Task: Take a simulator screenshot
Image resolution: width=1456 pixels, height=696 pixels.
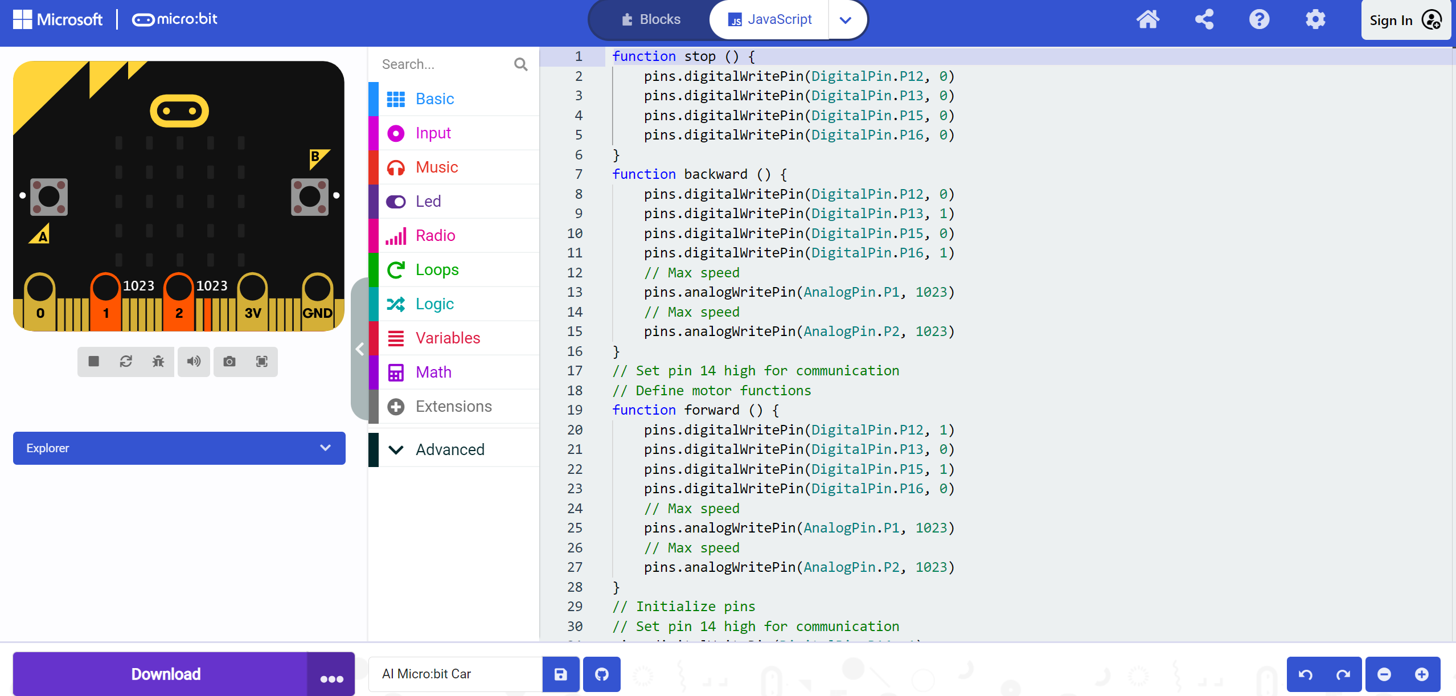Action: [x=229, y=361]
